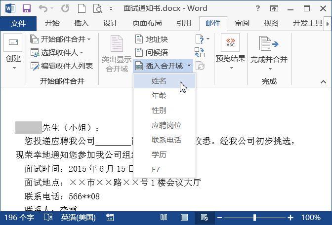Insert 问候语 greeting line
332x225 pixels.
click(x=152, y=53)
